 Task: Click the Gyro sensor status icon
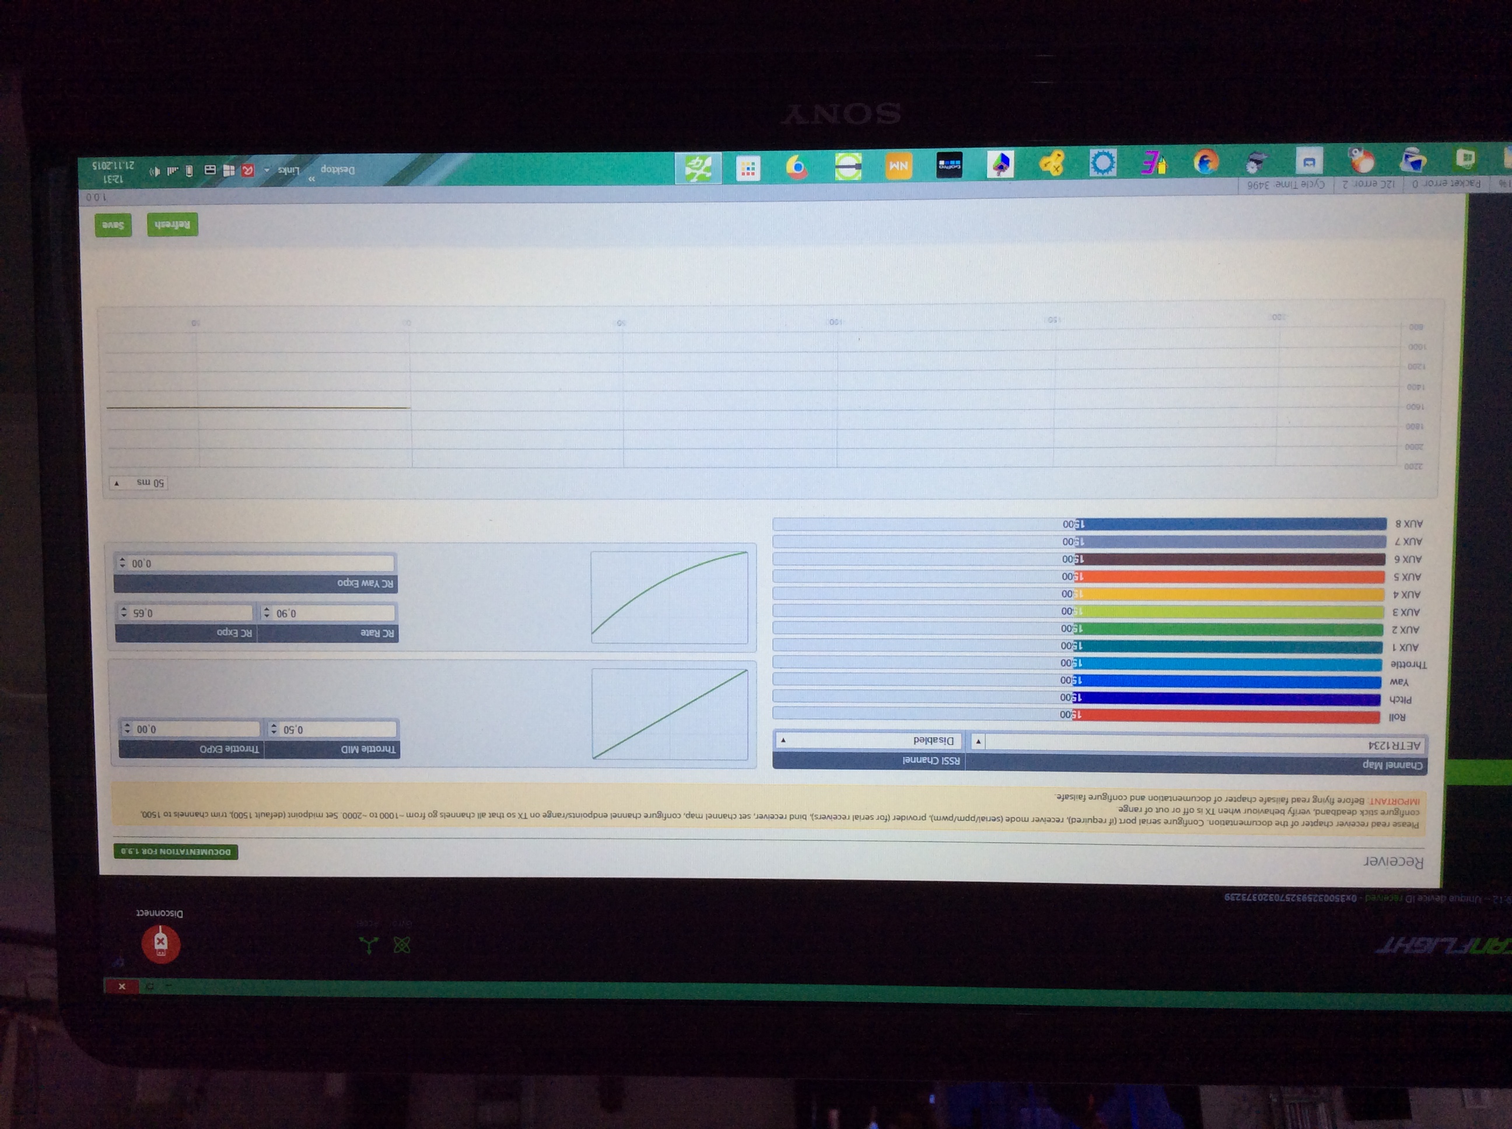(x=402, y=945)
